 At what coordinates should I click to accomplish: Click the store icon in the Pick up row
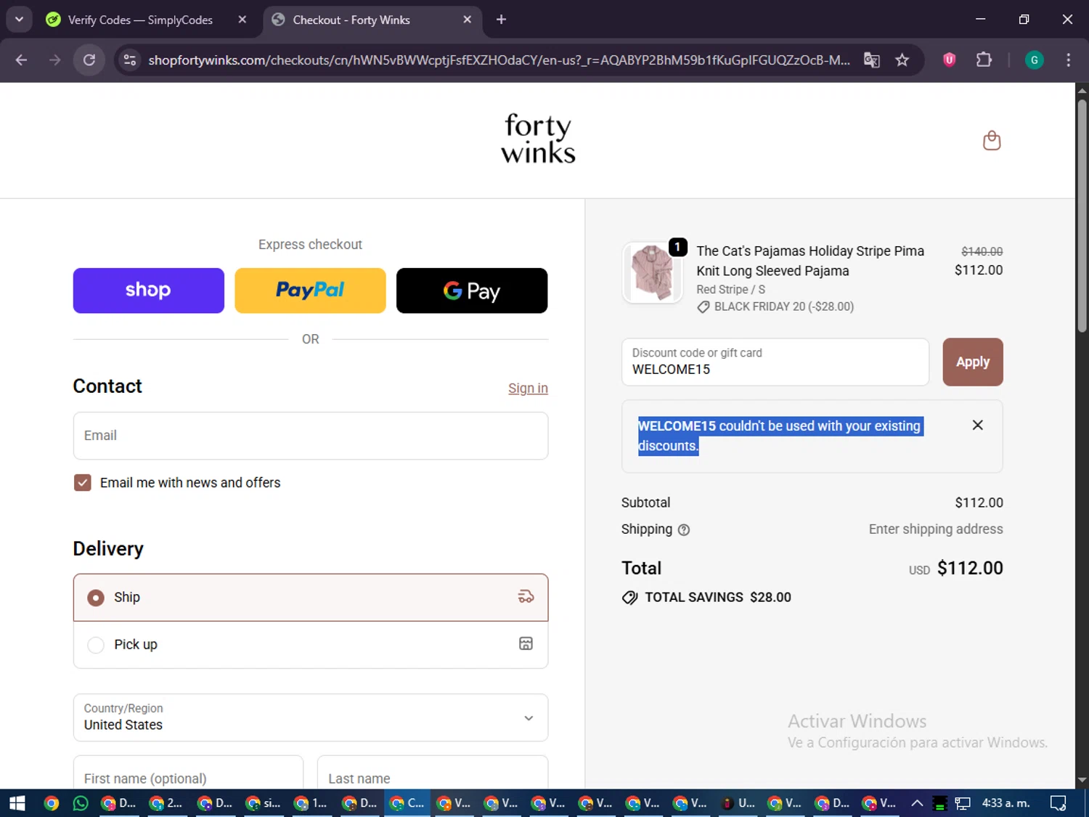(x=526, y=644)
